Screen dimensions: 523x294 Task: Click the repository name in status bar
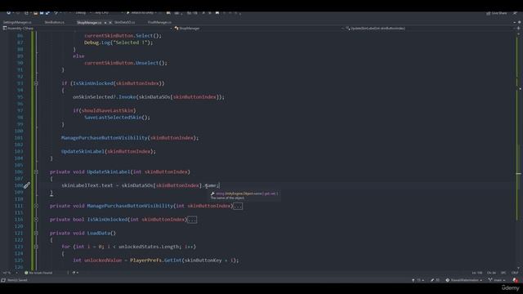tap(464, 280)
